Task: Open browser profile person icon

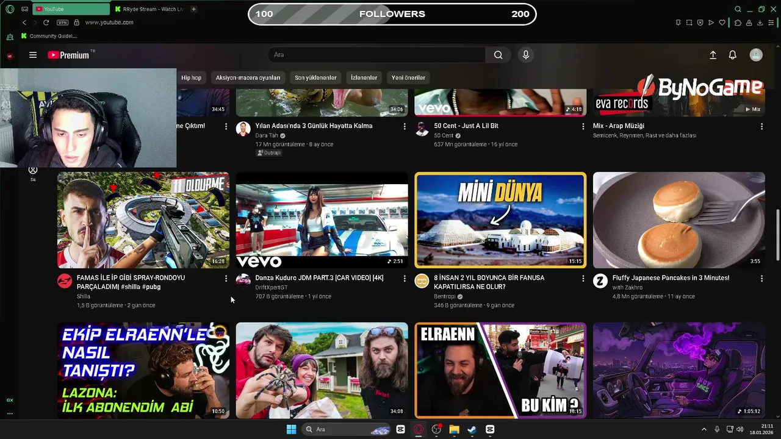Action: coord(749,23)
